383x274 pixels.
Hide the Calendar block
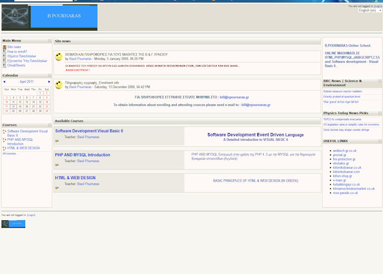50,75
